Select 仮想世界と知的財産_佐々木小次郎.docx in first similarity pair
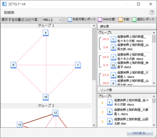 132,39
